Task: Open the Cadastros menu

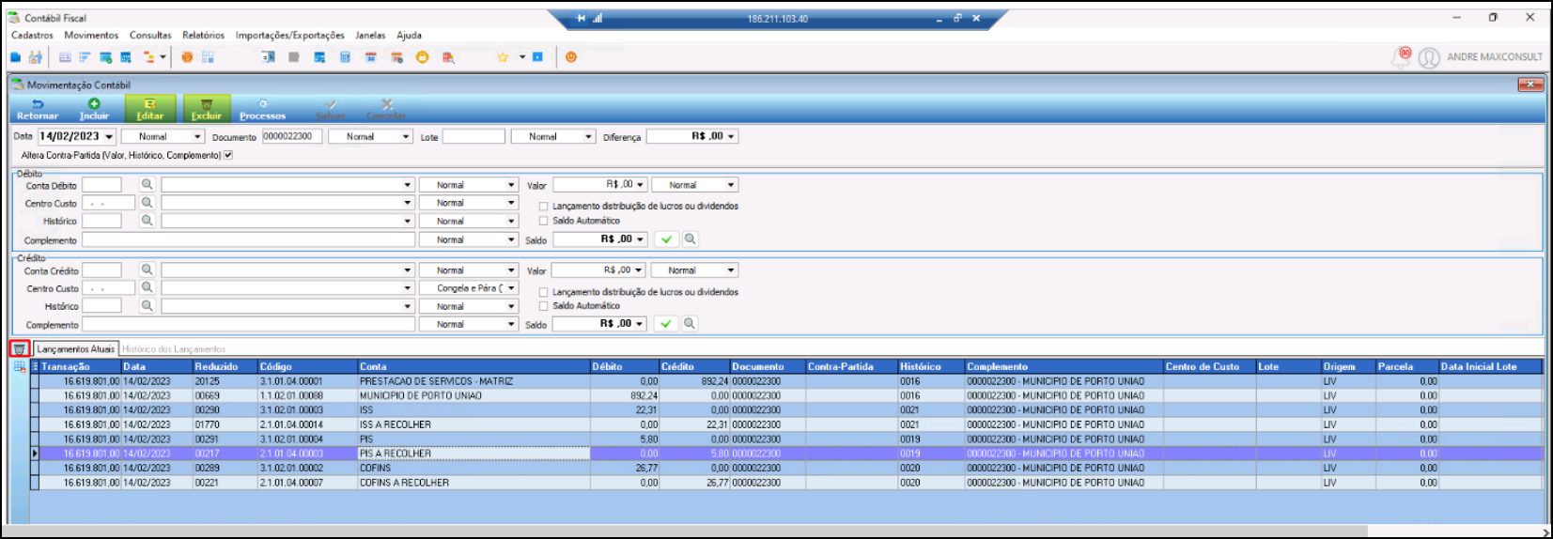Action: coord(32,36)
